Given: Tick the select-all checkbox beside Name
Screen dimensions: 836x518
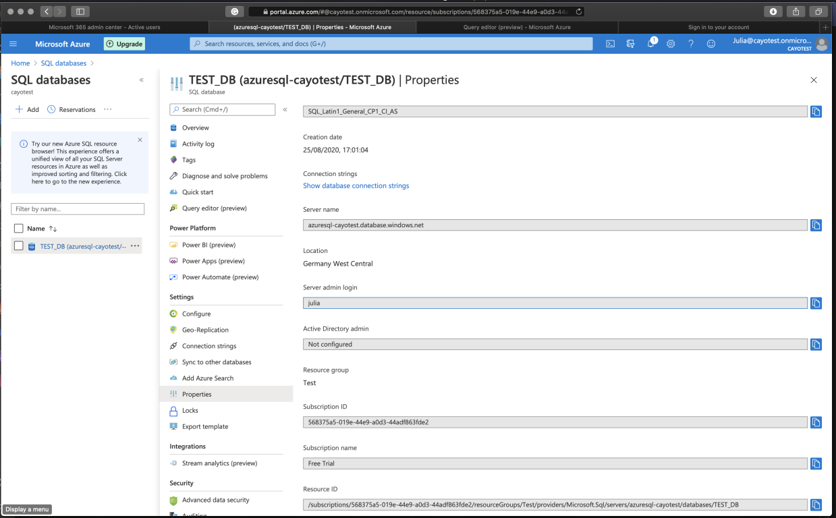Looking at the screenshot, I should pos(19,229).
